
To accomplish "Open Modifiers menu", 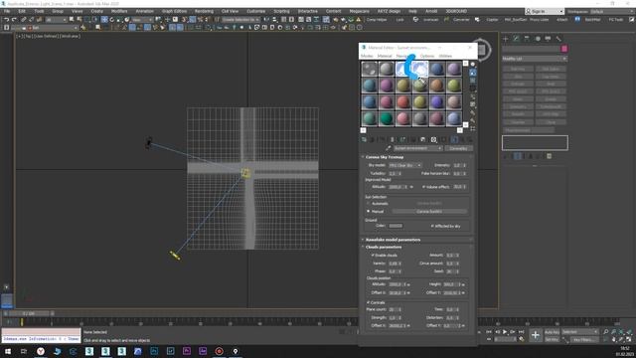I will point(119,11).
